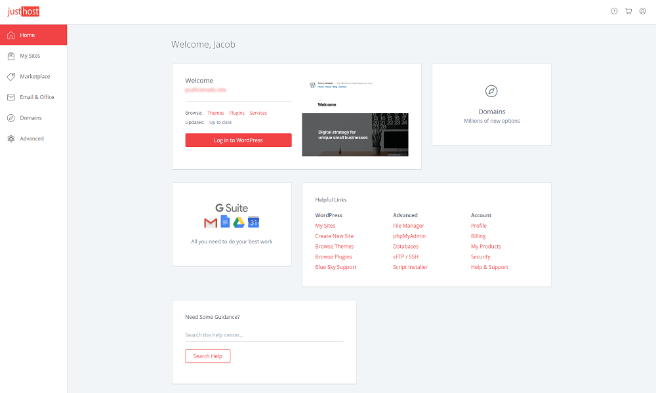Screen dimensions: 656x393
Task: Open My Sites from the sidebar
Action: click(x=33, y=56)
